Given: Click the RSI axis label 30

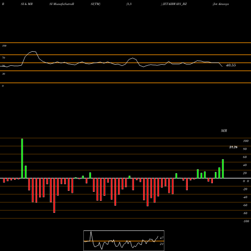Looking at the screenshot, I should pos(4,74).
